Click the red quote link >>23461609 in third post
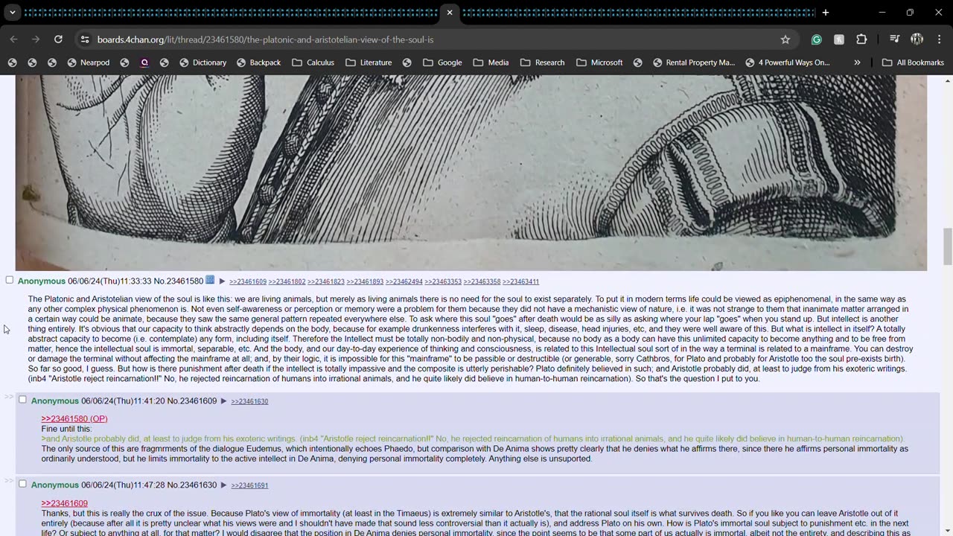Image resolution: width=953 pixels, height=536 pixels. 65,502
